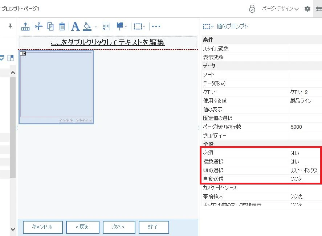Image resolution: width=322 pixels, height=236 pixels.
Task: Expand the border icon dropdown arrow
Action: tap(144, 26)
